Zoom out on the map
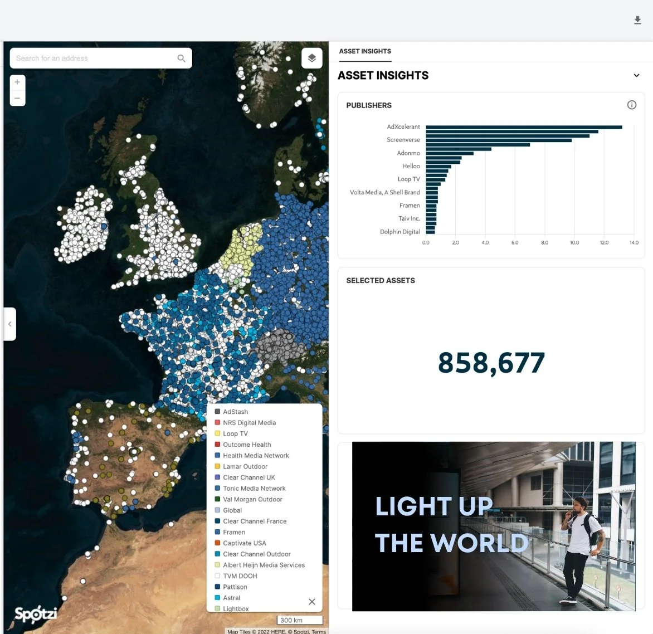 (x=17, y=98)
